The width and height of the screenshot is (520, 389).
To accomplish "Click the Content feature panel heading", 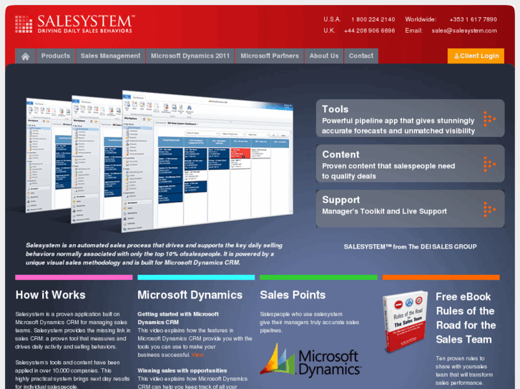I will [341, 155].
